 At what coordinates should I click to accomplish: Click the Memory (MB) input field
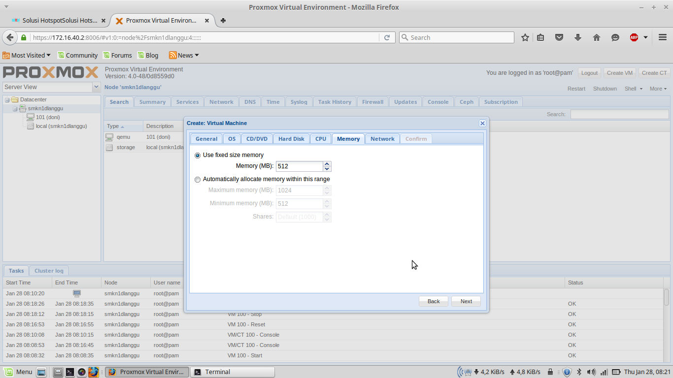point(300,166)
